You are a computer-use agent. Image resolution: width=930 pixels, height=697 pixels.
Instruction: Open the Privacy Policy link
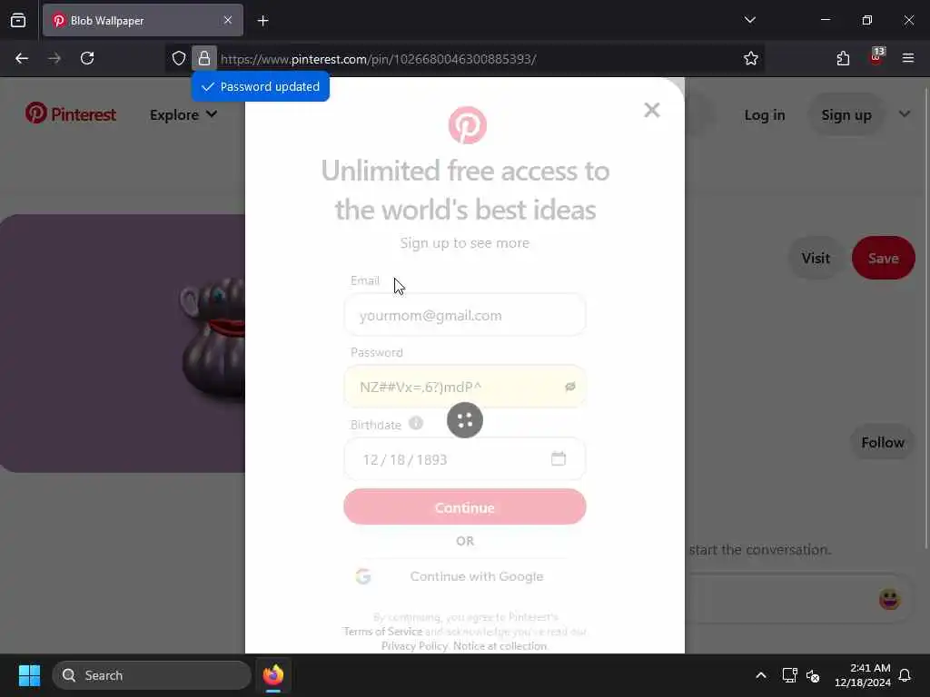[414, 646]
